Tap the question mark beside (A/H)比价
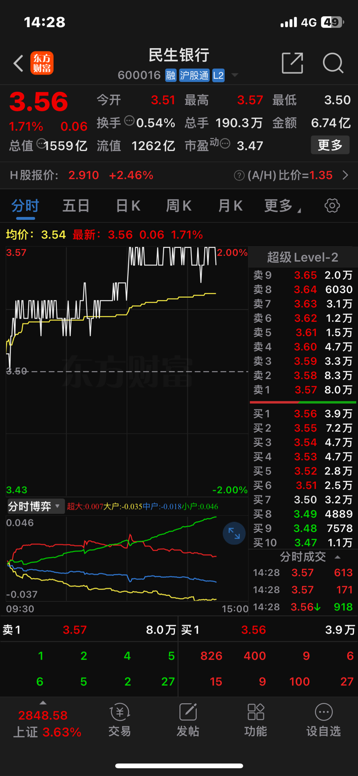Viewport: 358px width, 776px height. 239,175
